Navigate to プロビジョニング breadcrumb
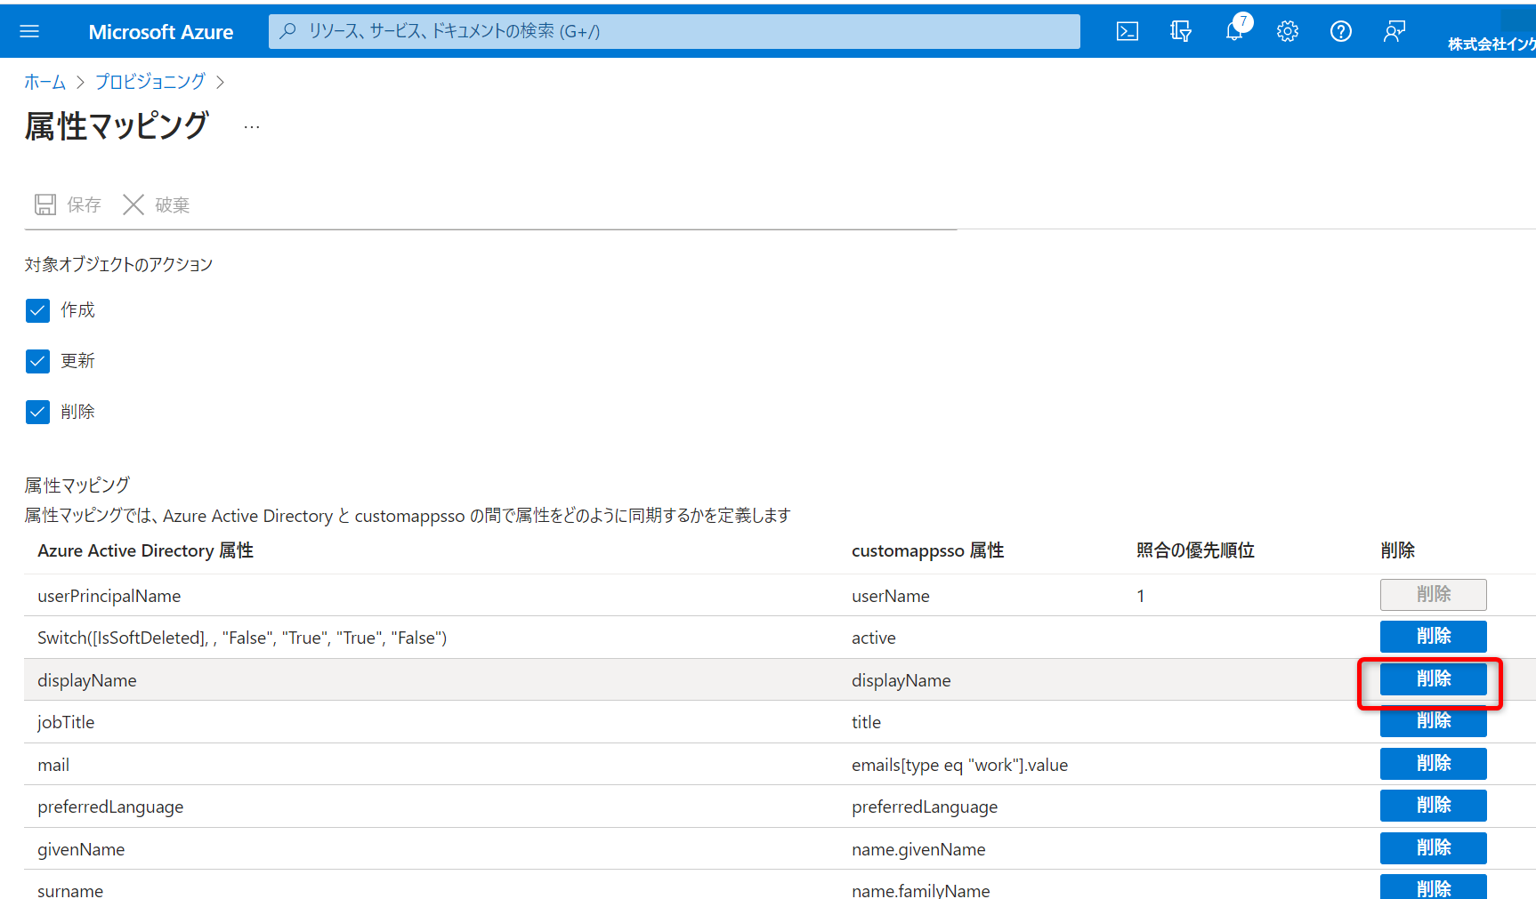Viewport: 1536px width, 899px height. coord(150,82)
